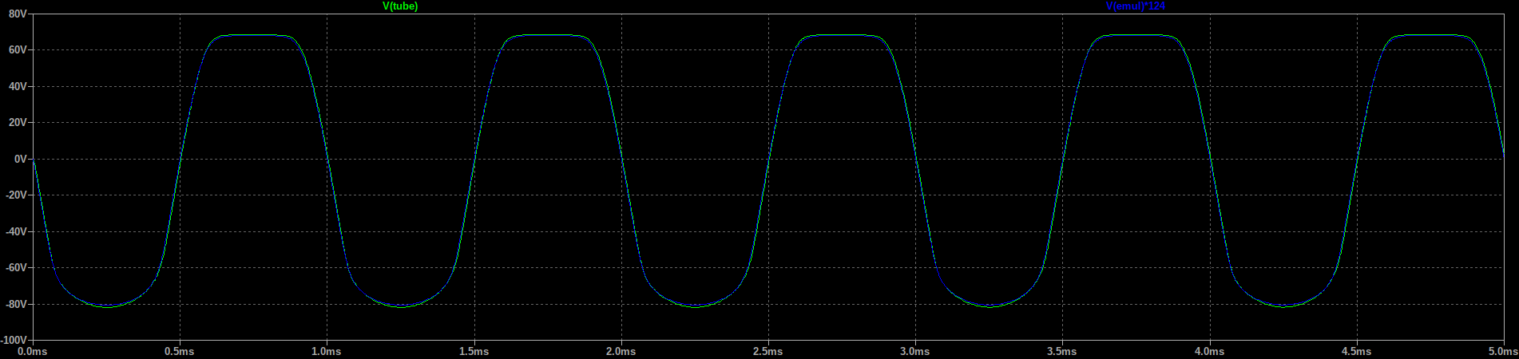The image size is (1519, 359).
Task: Click the 40V axis label
Action: pos(18,86)
